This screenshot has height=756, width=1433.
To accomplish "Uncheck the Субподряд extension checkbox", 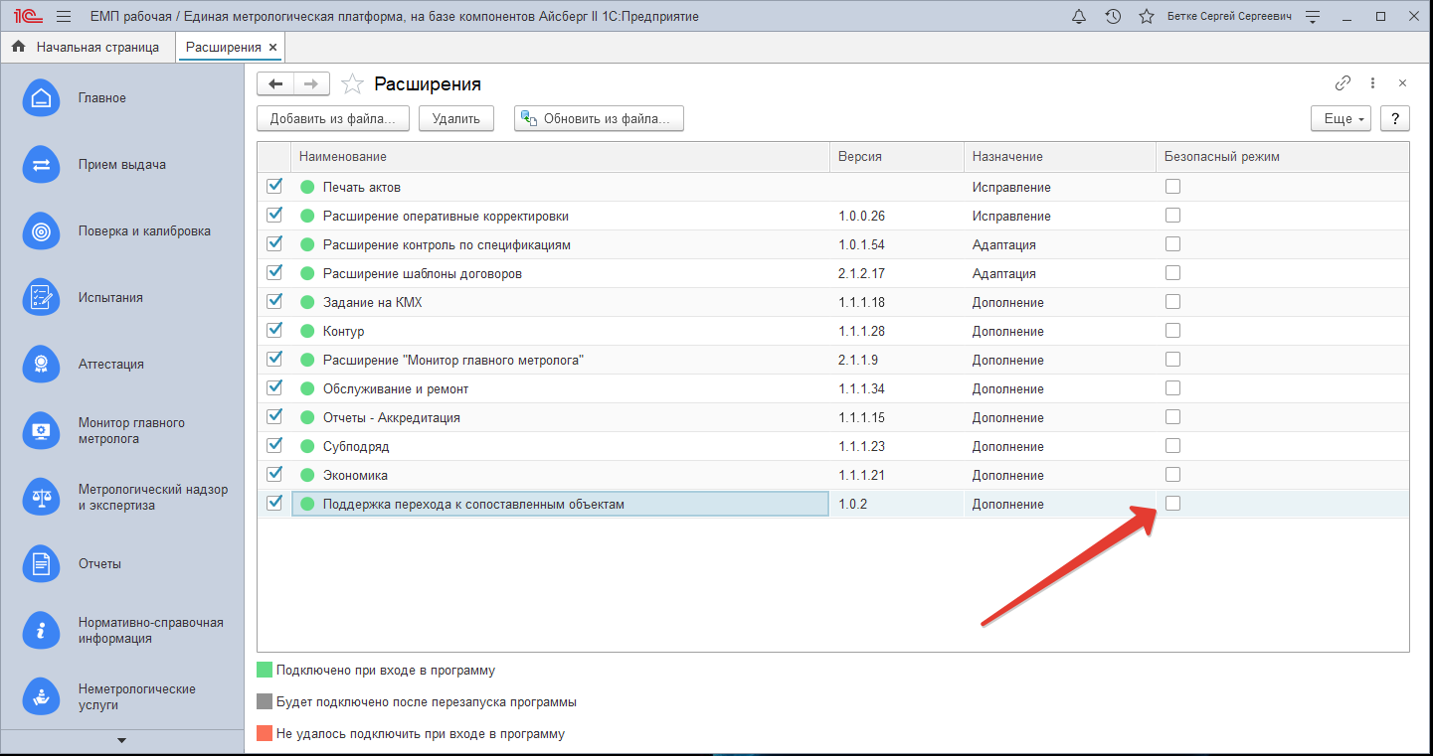I will (x=274, y=445).
